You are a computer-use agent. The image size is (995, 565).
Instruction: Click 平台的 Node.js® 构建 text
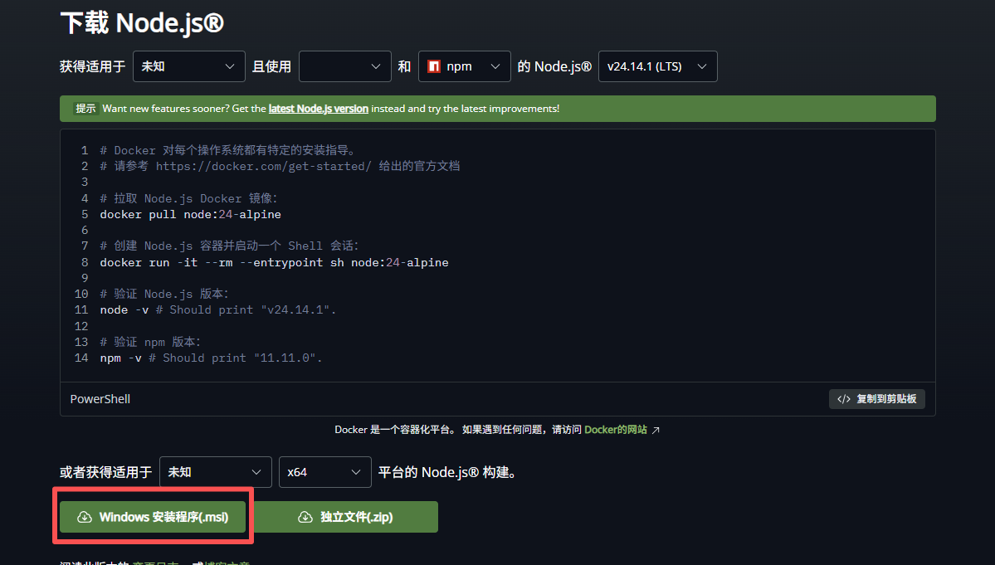tap(447, 472)
